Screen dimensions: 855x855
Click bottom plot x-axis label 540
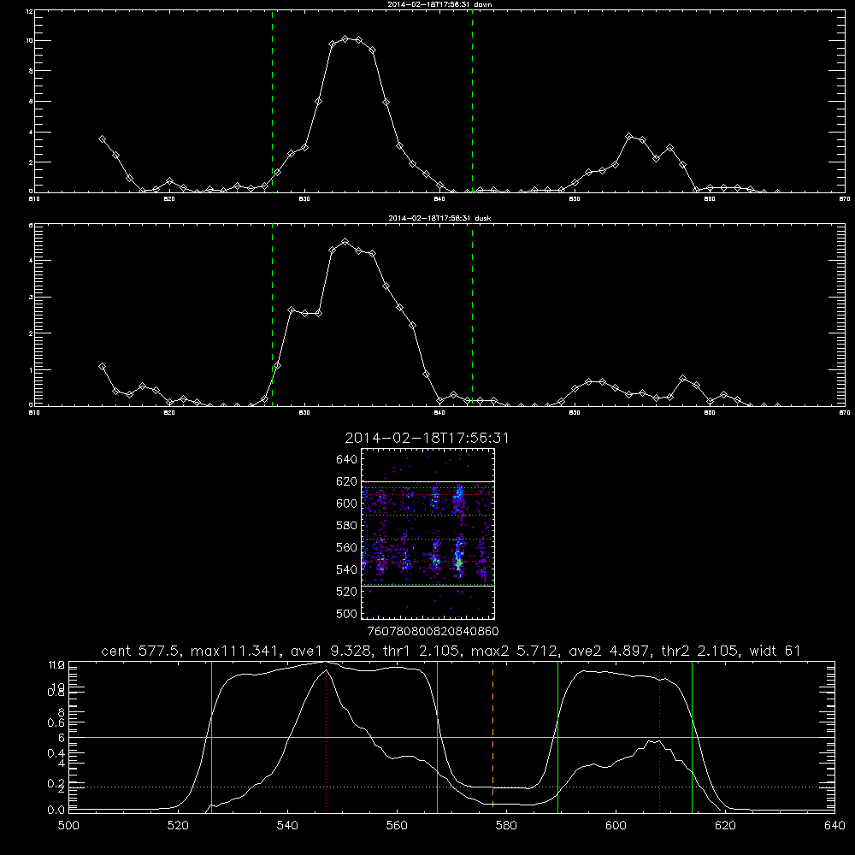click(x=287, y=826)
